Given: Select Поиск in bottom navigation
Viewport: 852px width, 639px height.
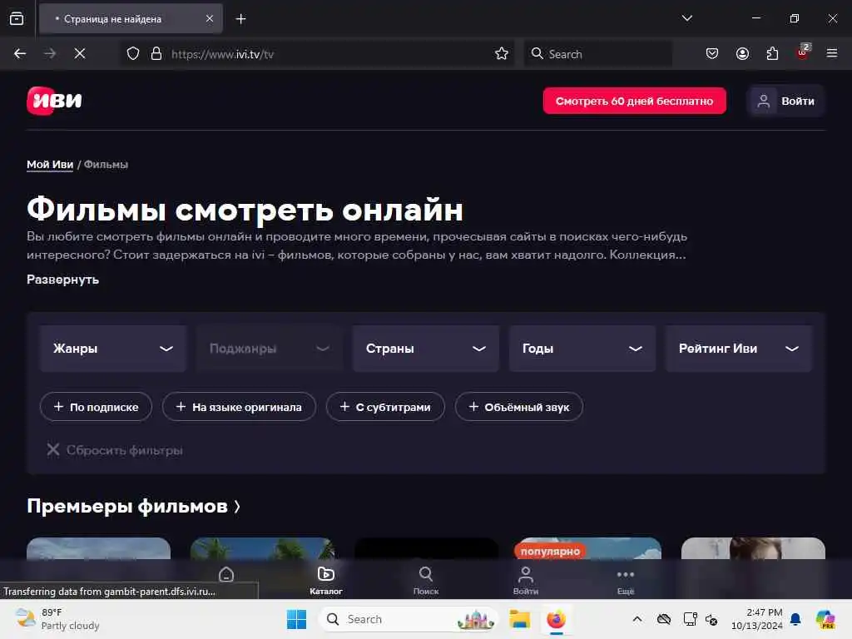Looking at the screenshot, I should point(426,580).
